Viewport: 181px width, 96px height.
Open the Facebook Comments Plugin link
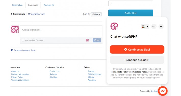tap(24, 50)
